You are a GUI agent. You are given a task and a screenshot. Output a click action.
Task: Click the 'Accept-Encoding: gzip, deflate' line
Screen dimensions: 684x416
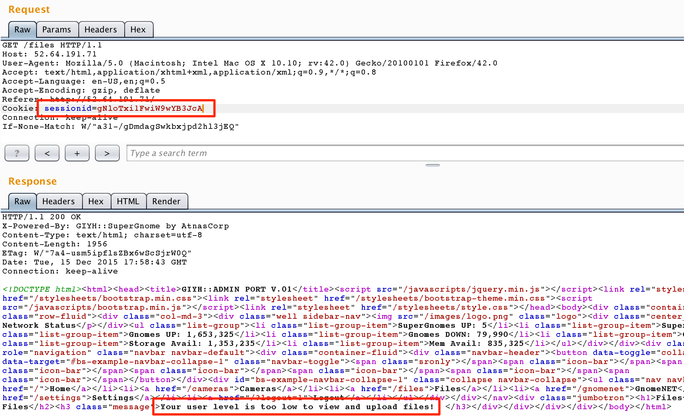(81, 90)
